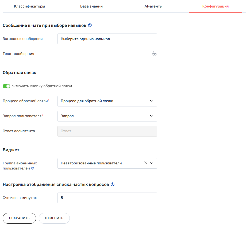246x225 pixels.
Task: Click the СОХРАНИТЬ button
Action: point(19,218)
